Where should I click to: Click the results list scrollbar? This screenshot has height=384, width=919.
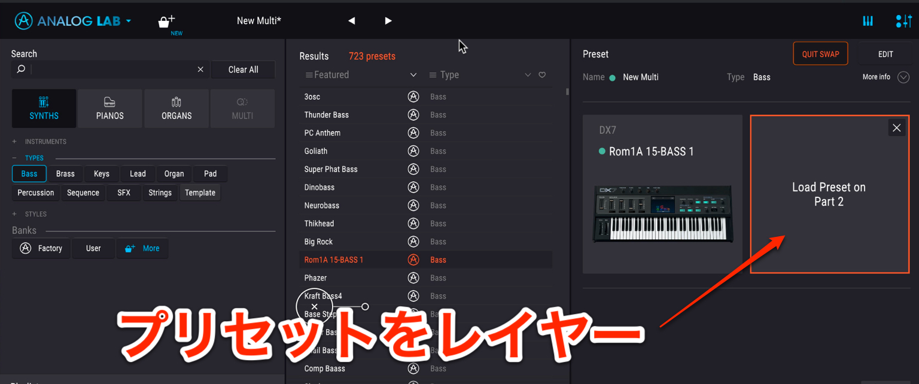567,92
